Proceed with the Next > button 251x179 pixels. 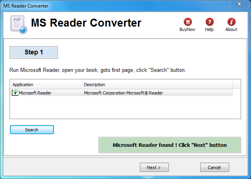(154, 167)
